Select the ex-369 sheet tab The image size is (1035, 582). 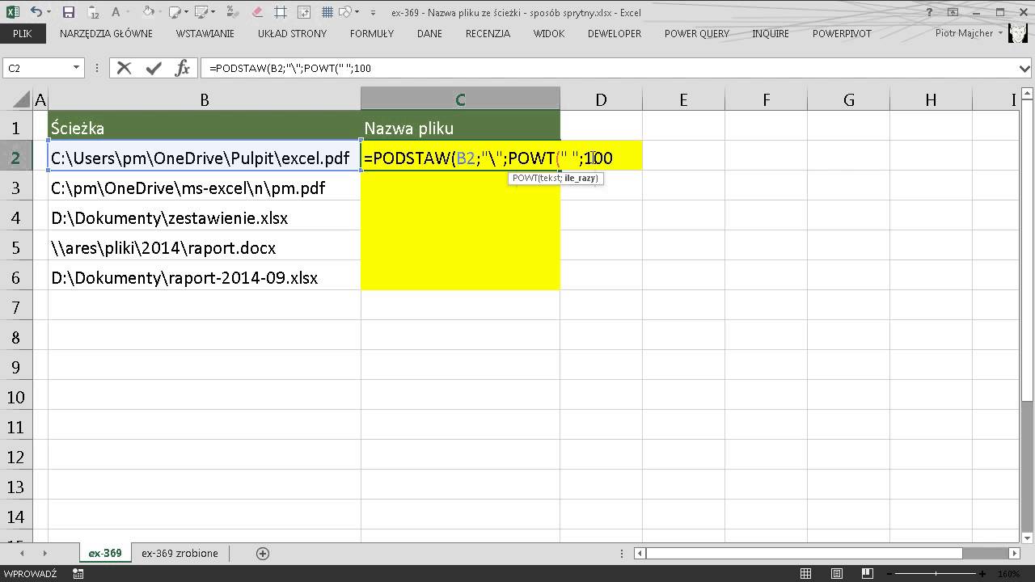[105, 554]
